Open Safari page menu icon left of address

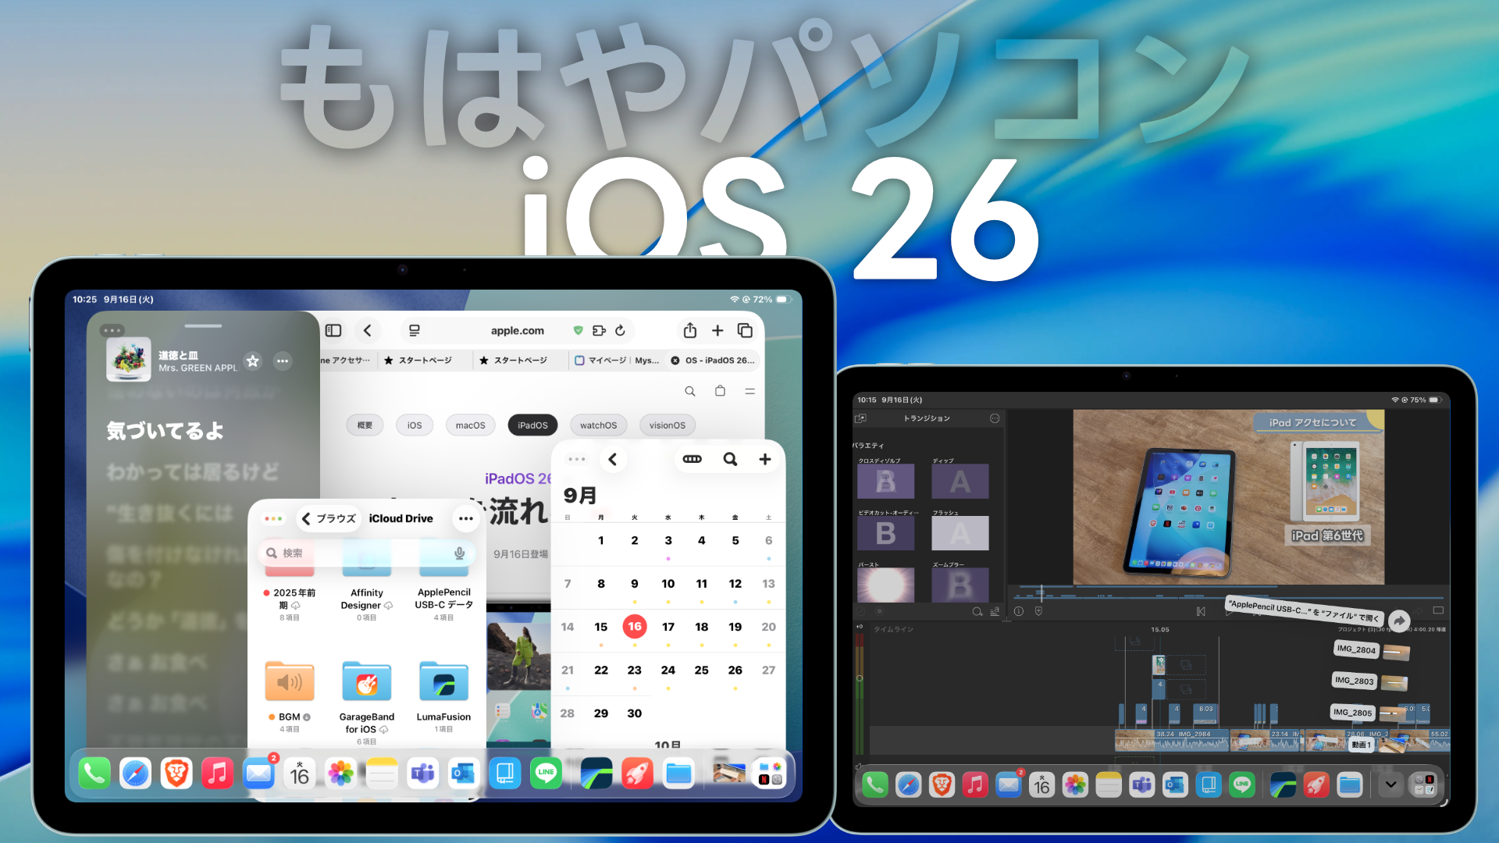(415, 330)
